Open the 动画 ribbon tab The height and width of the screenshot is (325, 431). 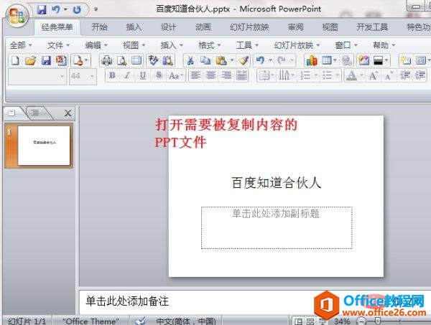point(203,27)
